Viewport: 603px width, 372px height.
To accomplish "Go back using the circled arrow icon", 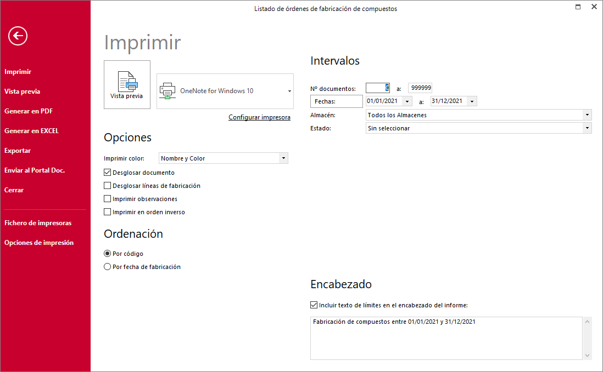I will [x=18, y=36].
